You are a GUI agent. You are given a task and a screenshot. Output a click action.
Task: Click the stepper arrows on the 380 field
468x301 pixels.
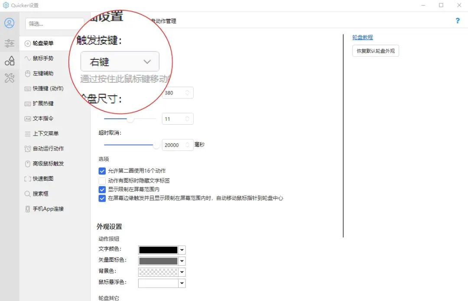pos(188,93)
